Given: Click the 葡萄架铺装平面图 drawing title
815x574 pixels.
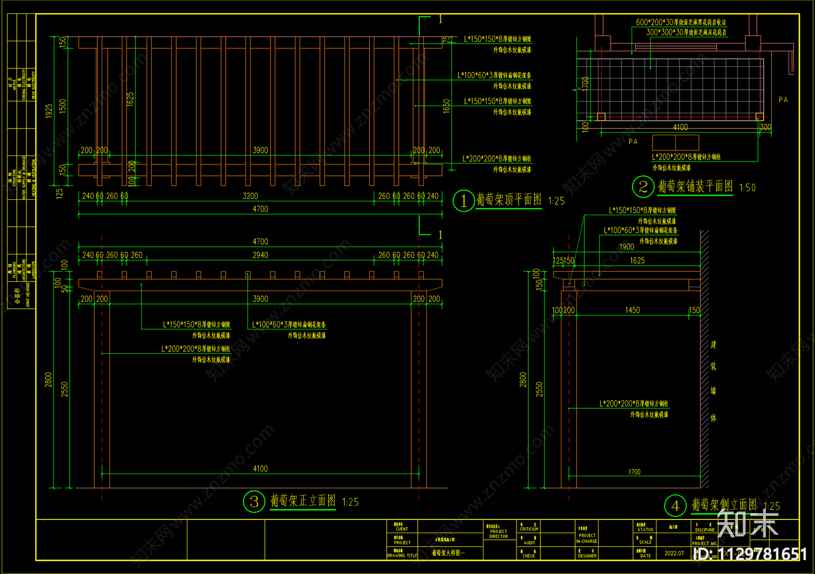Looking at the screenshot, I should (695, 187).
